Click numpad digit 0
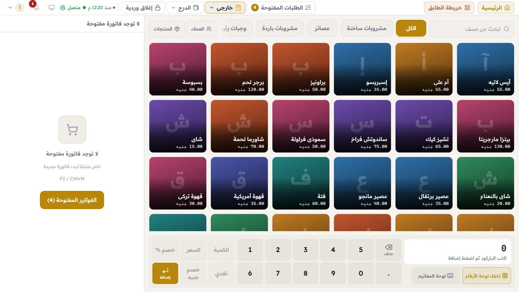The width and height of the screenshot is (519, 292). point(361,273)
